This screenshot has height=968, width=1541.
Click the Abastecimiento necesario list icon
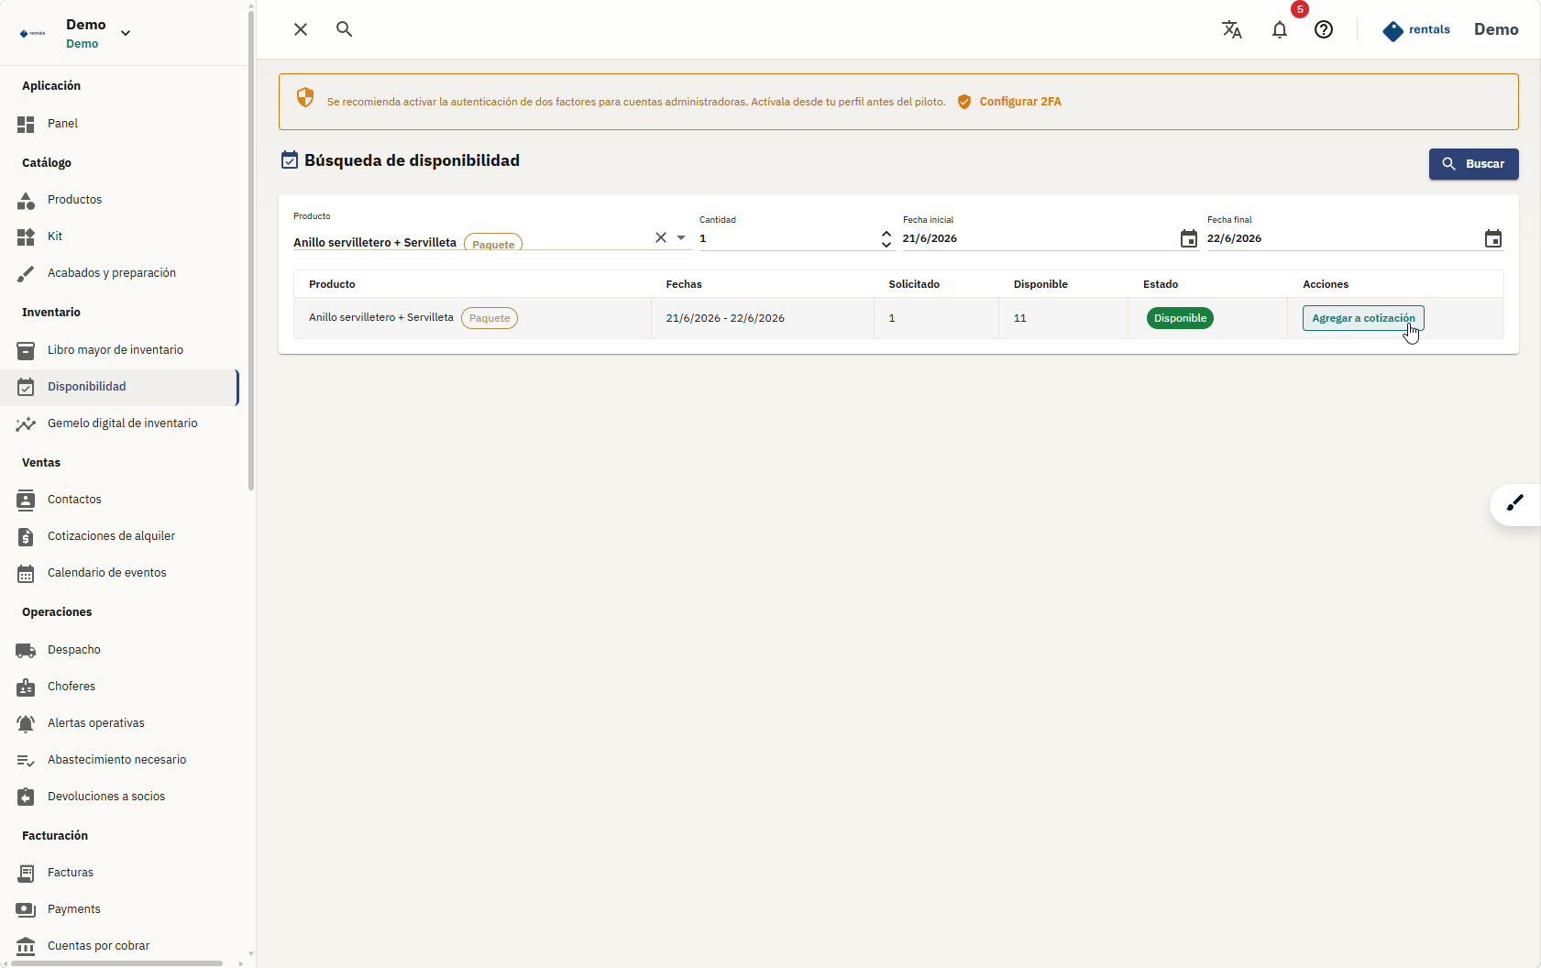point(26,760)
